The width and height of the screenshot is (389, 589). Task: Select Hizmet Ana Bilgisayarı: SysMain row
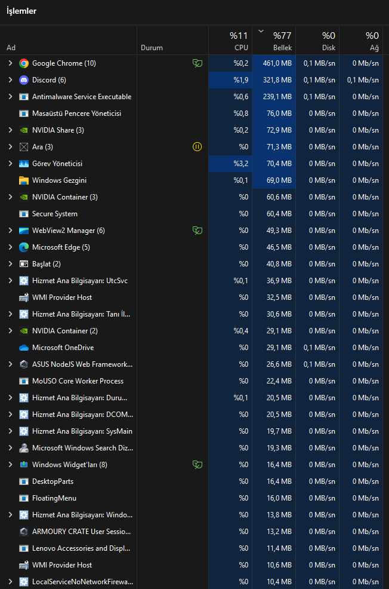(192, 431)
